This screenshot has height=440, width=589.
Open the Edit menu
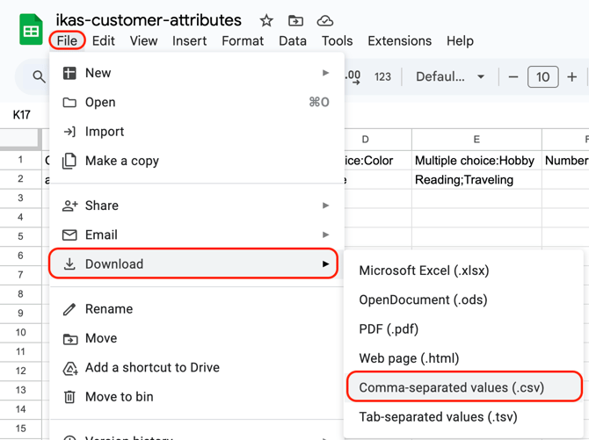[103, 40]
